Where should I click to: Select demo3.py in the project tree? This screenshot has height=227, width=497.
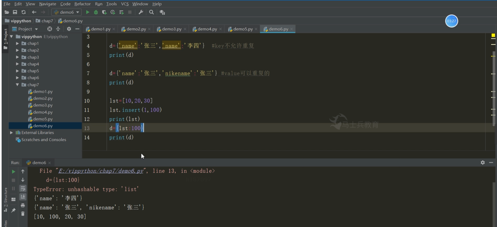coord(43,105)
